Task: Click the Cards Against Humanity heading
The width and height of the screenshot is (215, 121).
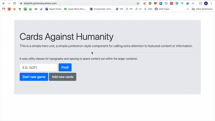Action: 67,37
